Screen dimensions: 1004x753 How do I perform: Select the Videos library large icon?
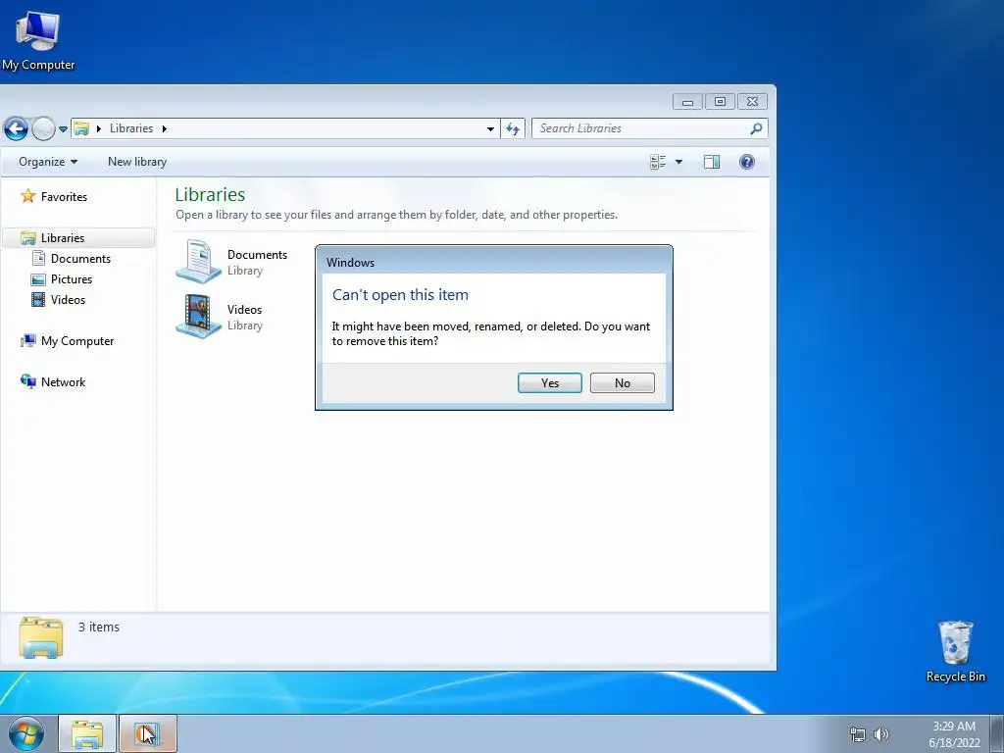198,317
